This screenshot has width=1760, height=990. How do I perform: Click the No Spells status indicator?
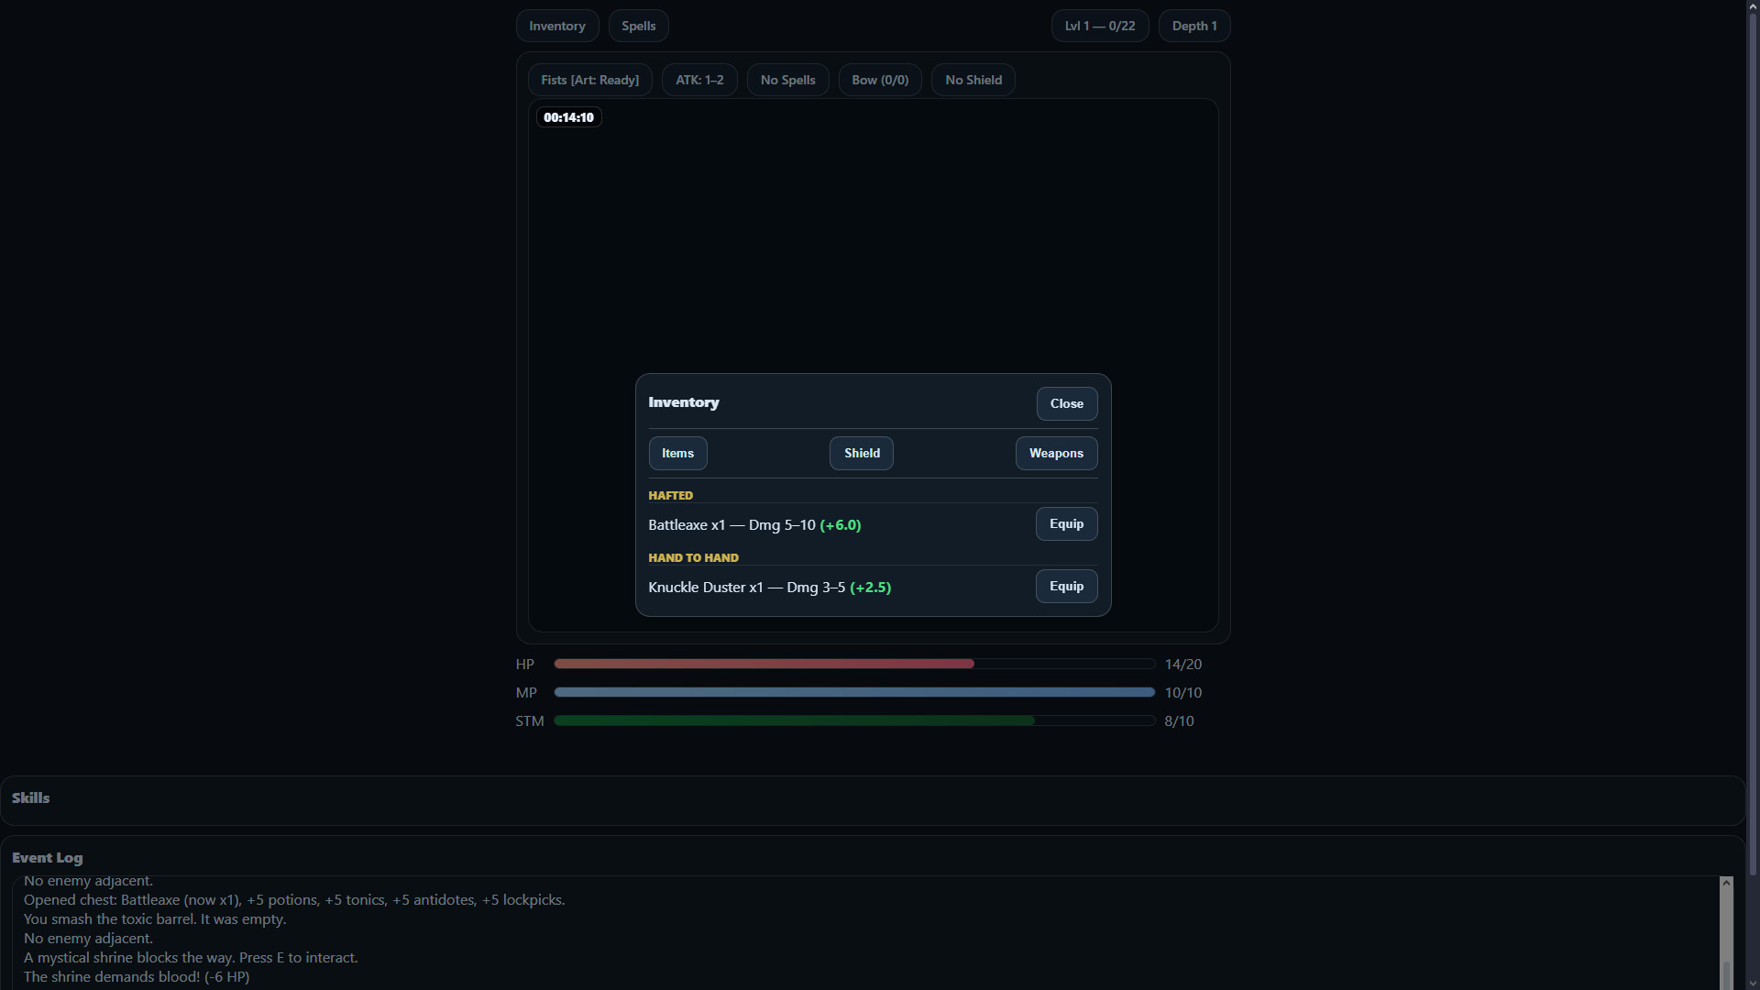(x=787, y=80)
